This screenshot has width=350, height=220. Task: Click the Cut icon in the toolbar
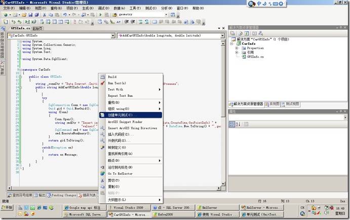[x=45, y=15]
